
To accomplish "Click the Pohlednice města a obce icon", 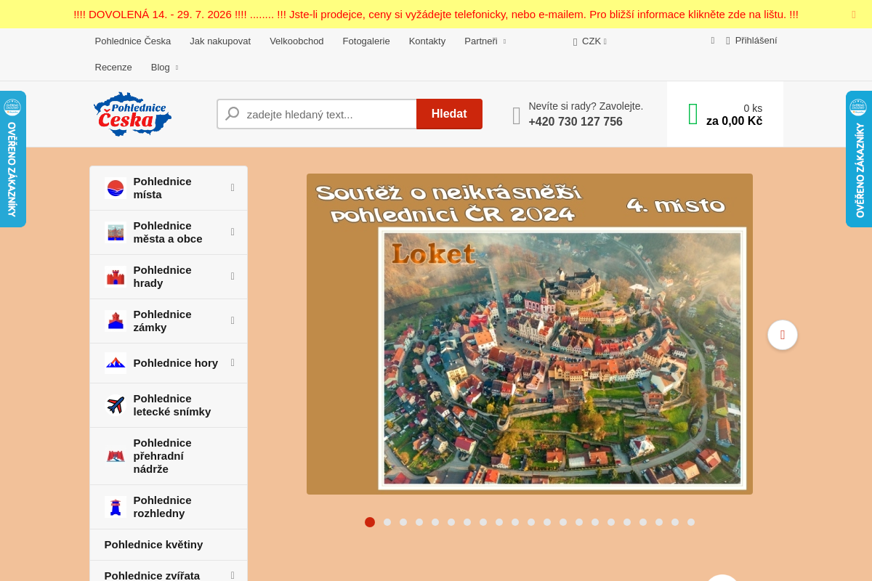I will click(116, 232).
